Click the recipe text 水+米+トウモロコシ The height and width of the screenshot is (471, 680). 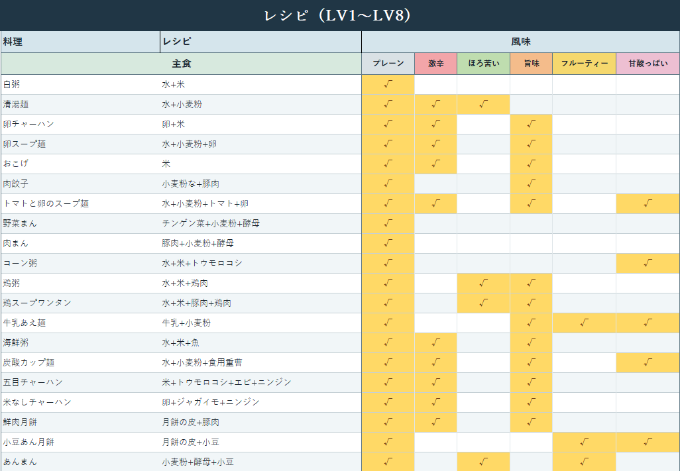tap(202, 263)
